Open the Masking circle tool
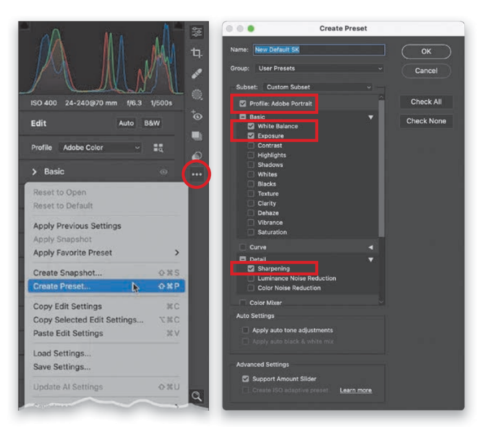483x427 pixels. click(x=196, y=95)
